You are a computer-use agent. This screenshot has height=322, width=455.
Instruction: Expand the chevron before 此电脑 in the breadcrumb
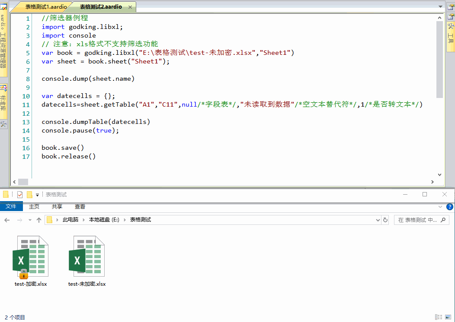[57, 220]
